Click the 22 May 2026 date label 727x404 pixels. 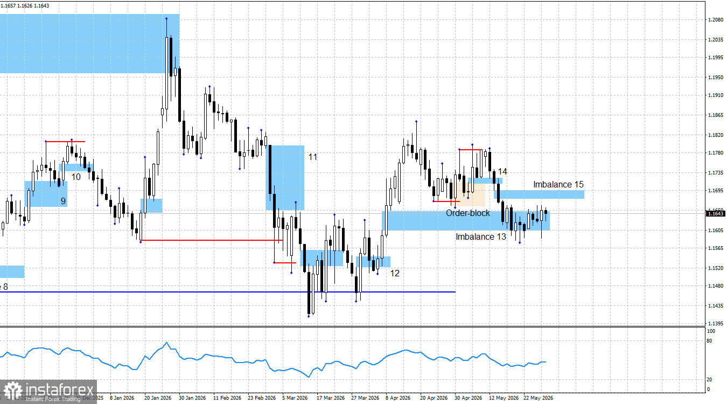539,398
